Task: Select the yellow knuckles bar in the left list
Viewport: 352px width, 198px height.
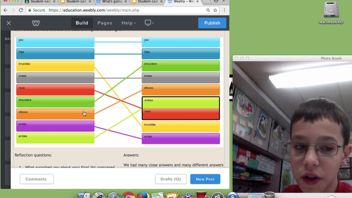Action: coord(55,66)
